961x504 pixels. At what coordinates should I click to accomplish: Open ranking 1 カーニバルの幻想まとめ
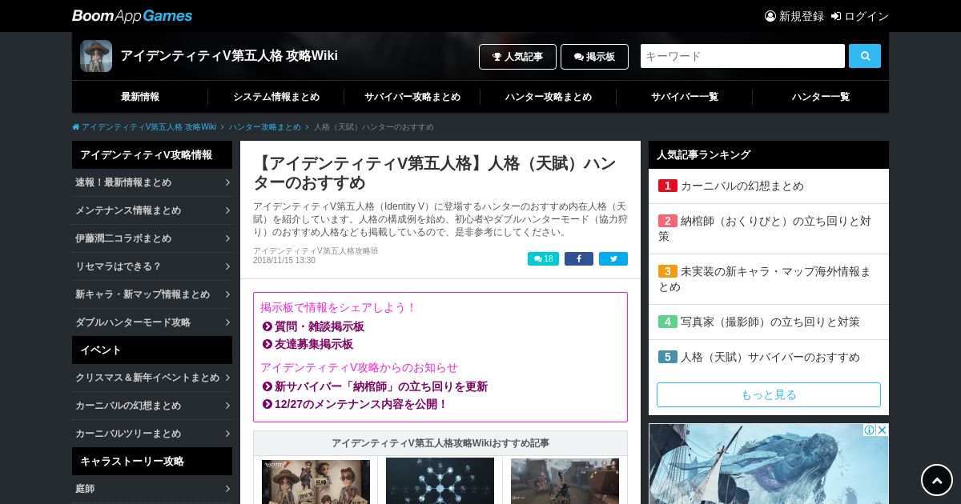pos(769,186)
